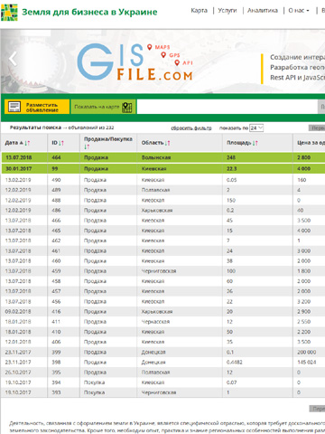Click date 09.02.2018 in row 416
325x434 pixels.
tap(18, 312)
